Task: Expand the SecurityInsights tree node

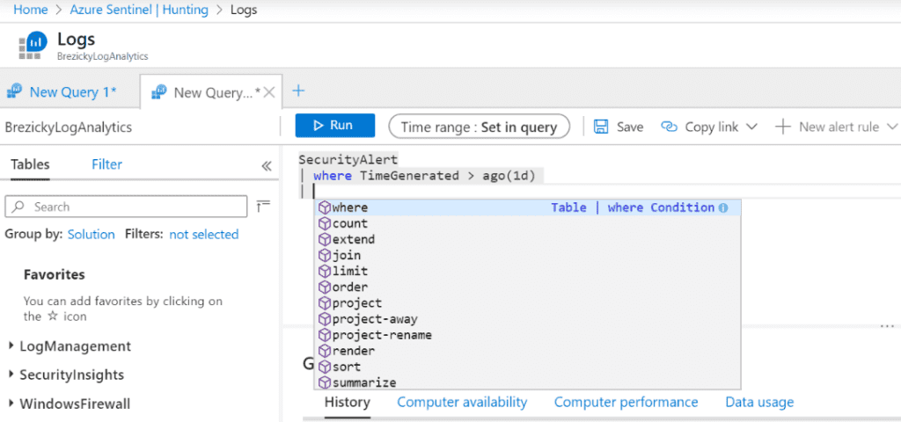Action: [12, 375]
